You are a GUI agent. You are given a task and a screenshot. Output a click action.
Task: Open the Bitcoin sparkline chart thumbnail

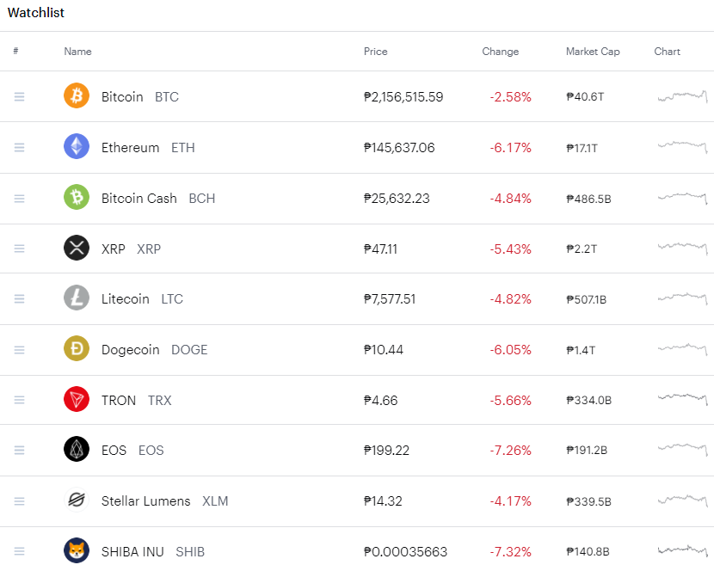click(682, 96)
